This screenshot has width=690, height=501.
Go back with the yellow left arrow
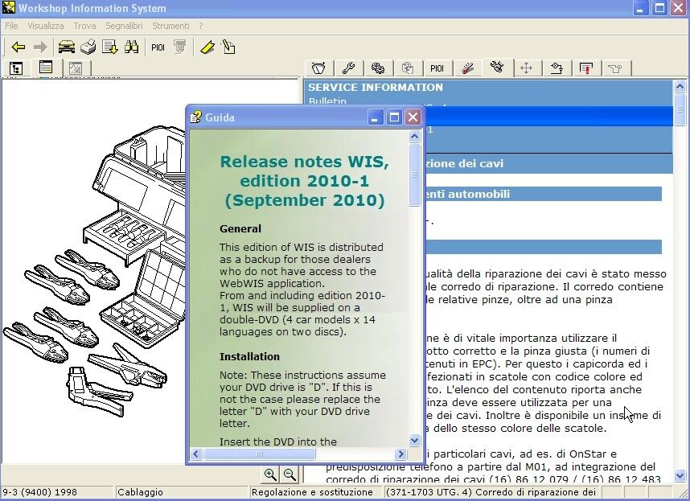point(18,47)
